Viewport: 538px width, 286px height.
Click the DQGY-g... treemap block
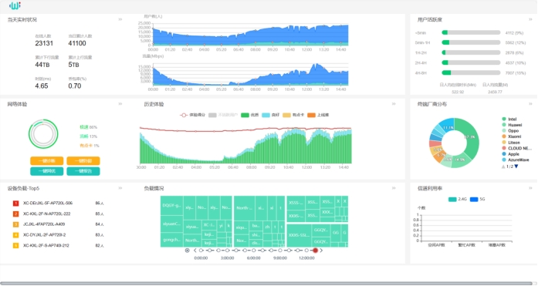(x=171, y=206)
